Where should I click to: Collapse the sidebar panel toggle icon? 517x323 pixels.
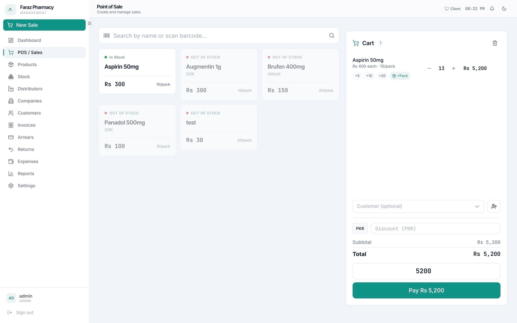pos(90,23)
